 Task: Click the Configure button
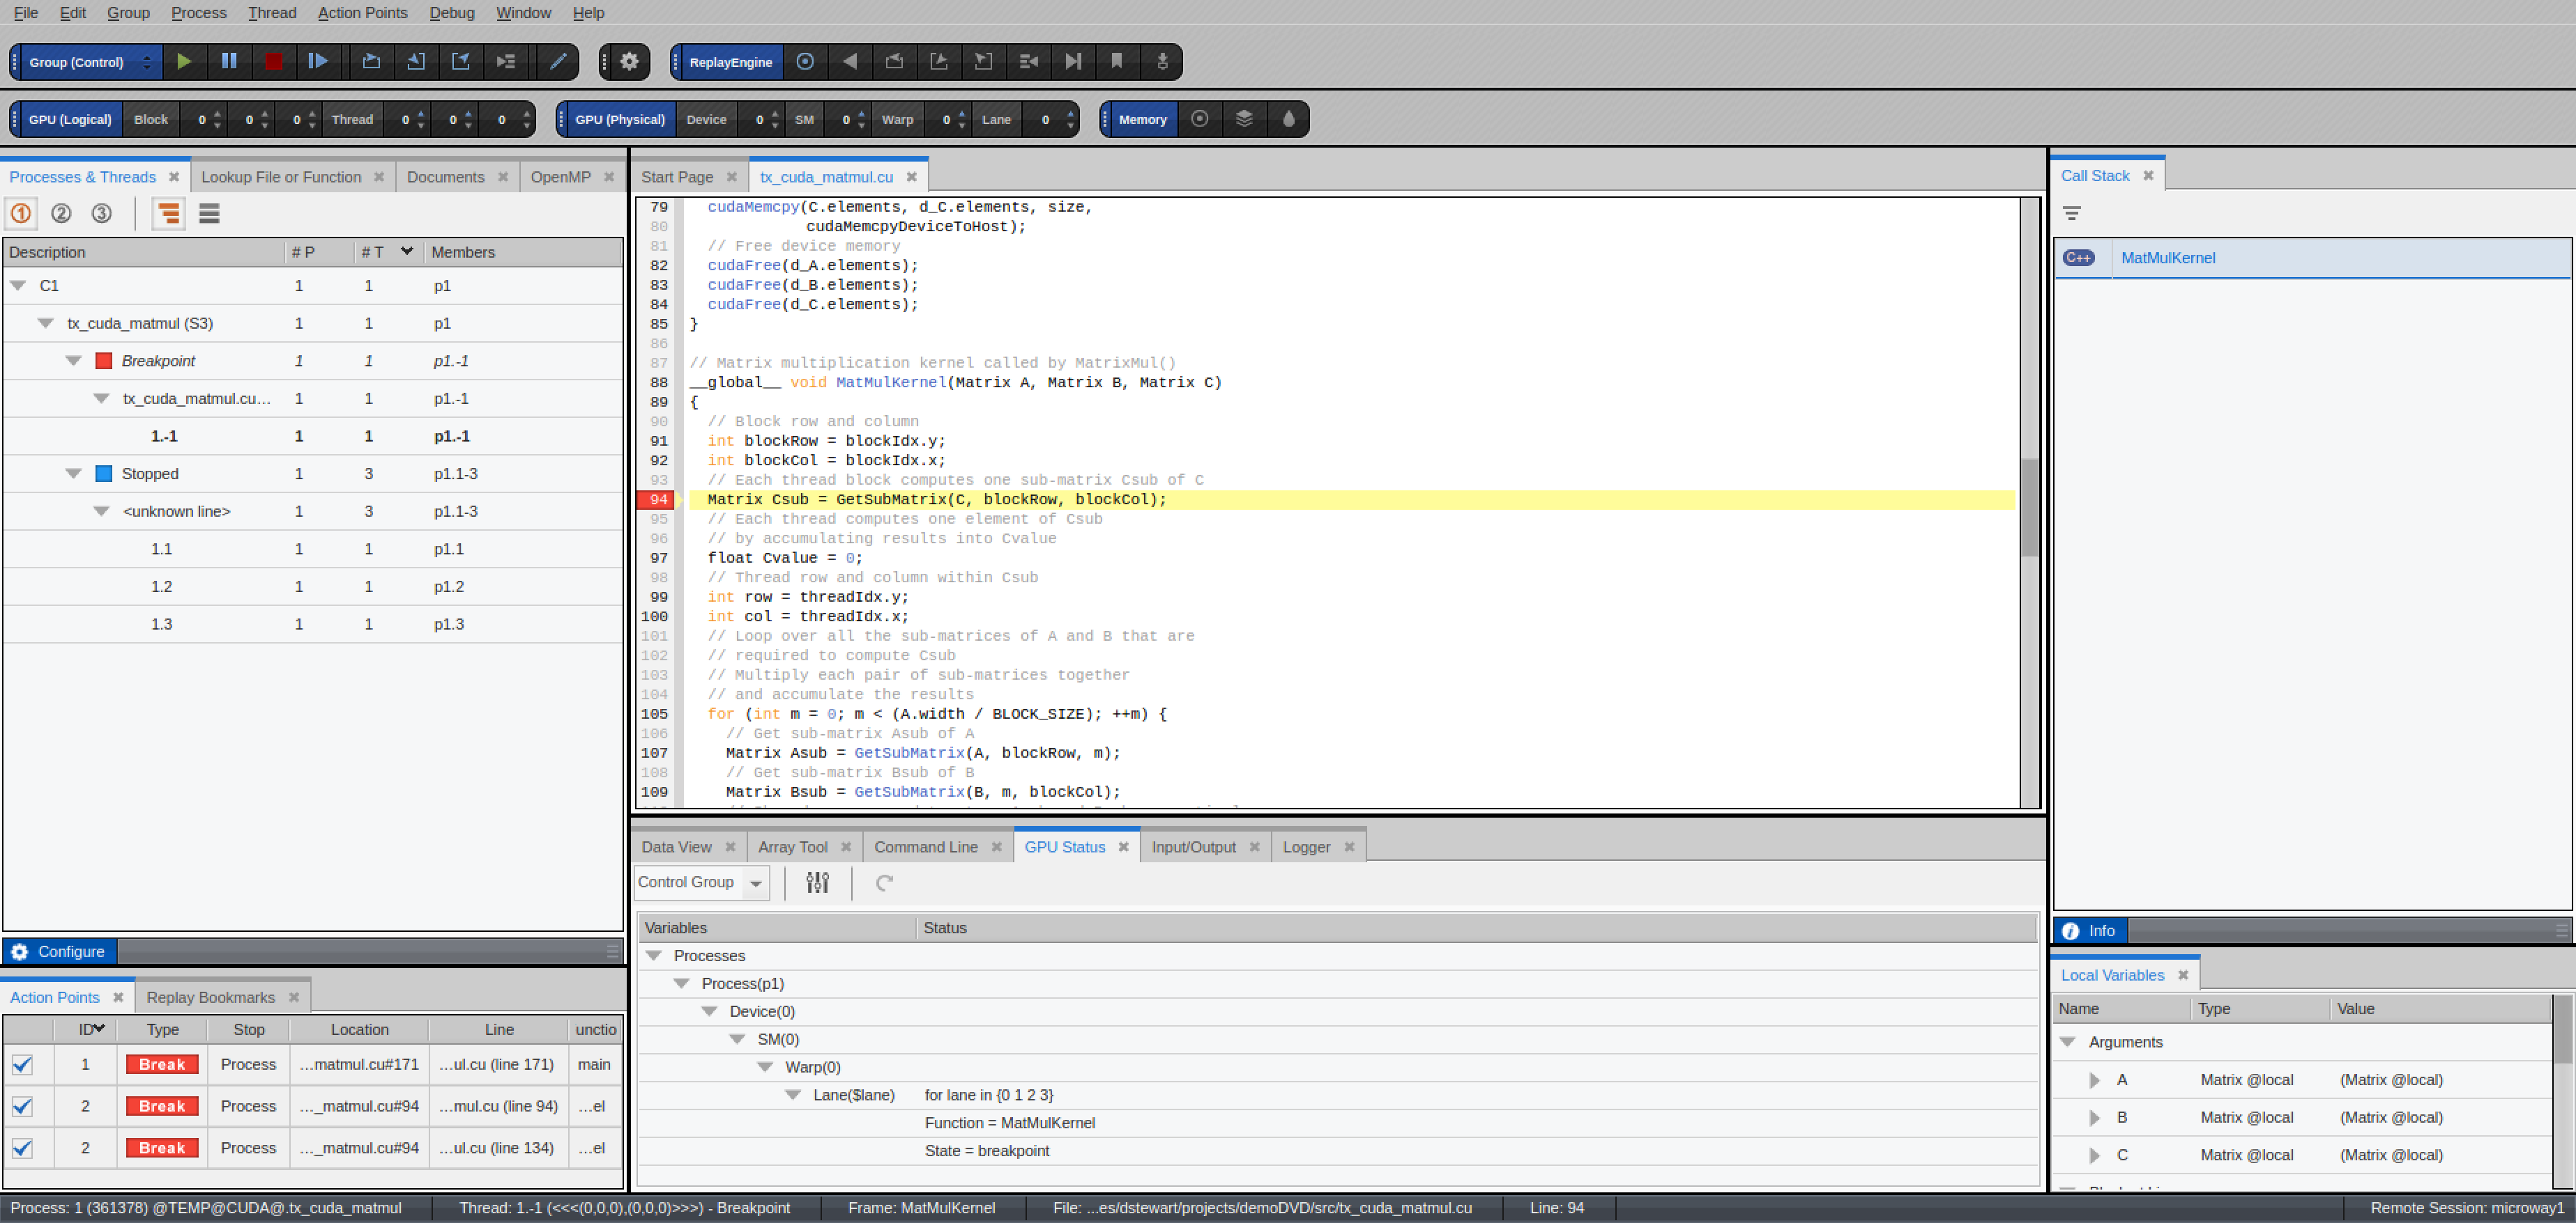point(60,952)
